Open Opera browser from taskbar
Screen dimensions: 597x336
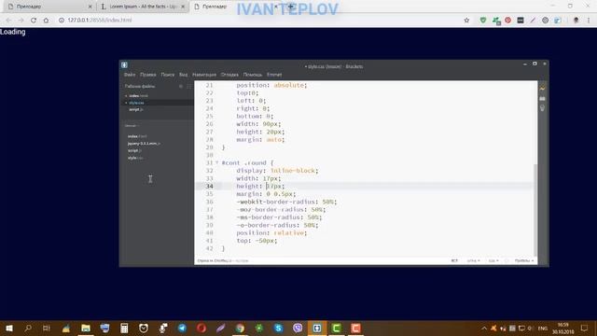tap(201, 328)
